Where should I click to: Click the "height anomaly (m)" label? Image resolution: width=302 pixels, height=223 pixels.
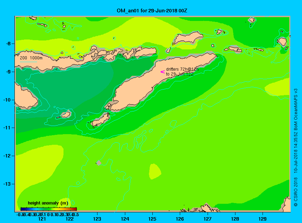[x=48, y=203]
